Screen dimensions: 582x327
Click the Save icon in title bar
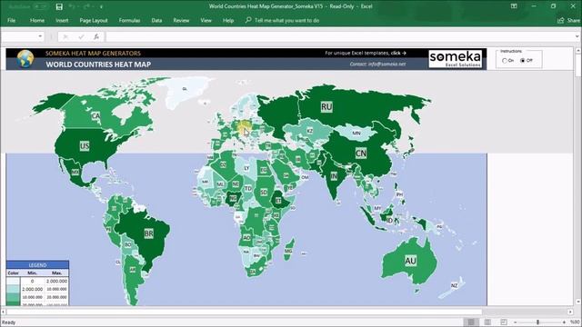click(59, 6)
